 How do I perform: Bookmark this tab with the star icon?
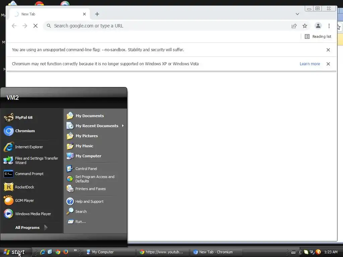[x=305, y=26]
